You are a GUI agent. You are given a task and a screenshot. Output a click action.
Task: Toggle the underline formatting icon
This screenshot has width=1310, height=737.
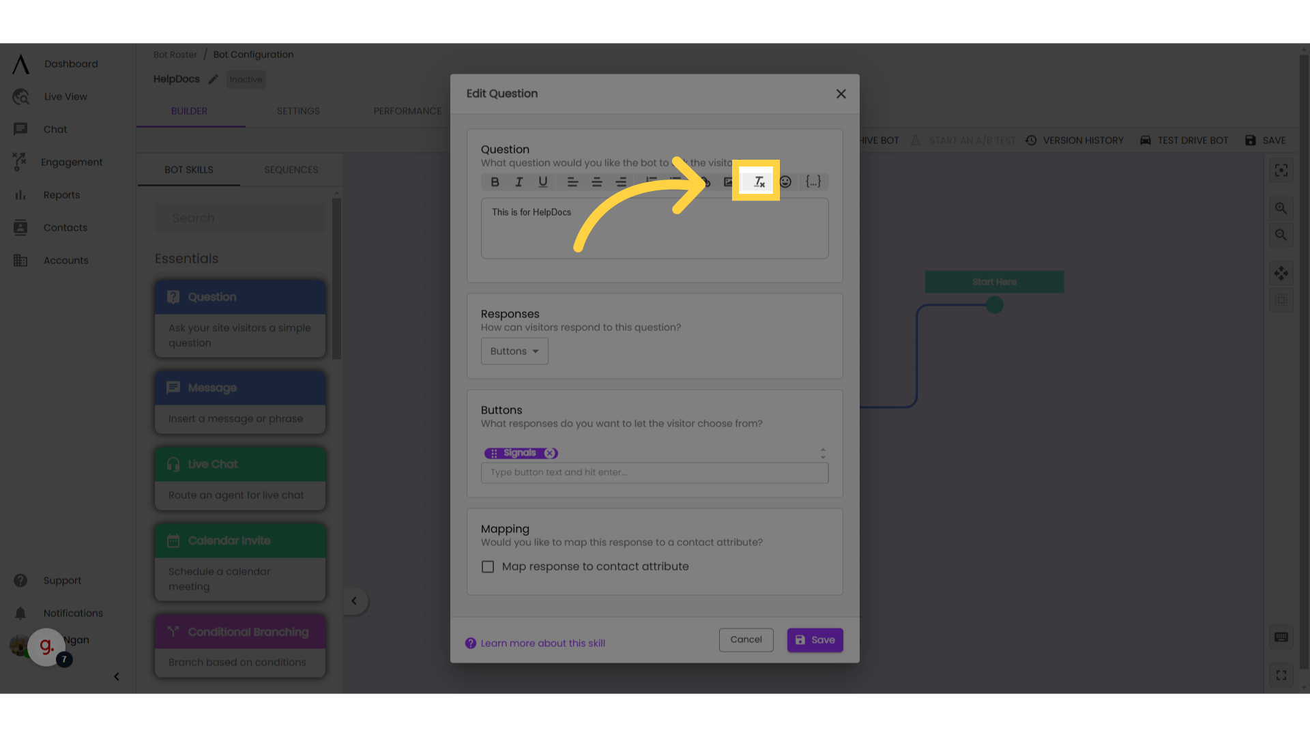(543, 182)
